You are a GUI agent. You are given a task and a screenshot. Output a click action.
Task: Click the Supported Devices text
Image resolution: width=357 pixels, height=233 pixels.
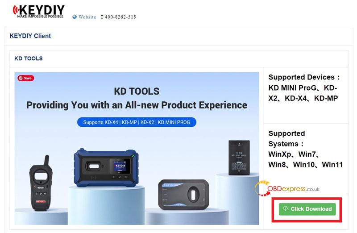pyautogui.click(x=304, y=87)
